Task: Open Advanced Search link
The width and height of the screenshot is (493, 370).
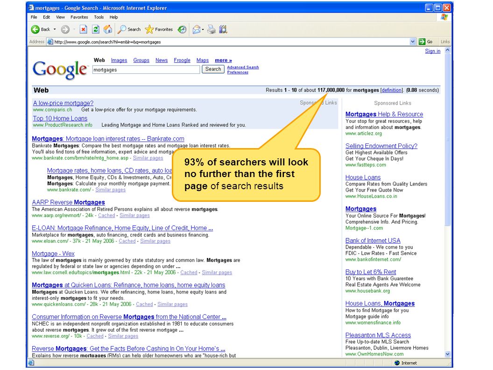Action: coord(243,67)
